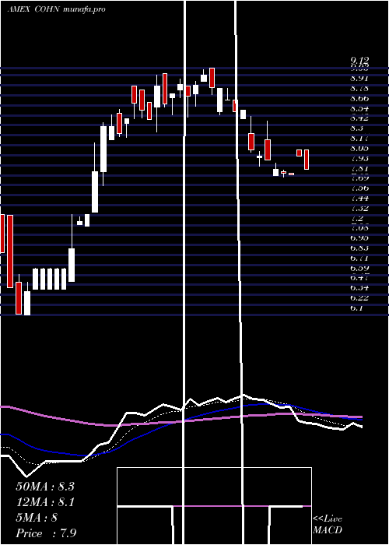Click the Price : 7.9 readout
Screen dimensions: 389x545
click(x=46, y=533)
